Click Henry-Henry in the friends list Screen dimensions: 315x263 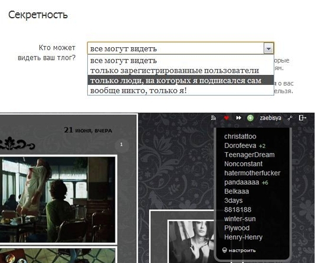tap(243, 237)
